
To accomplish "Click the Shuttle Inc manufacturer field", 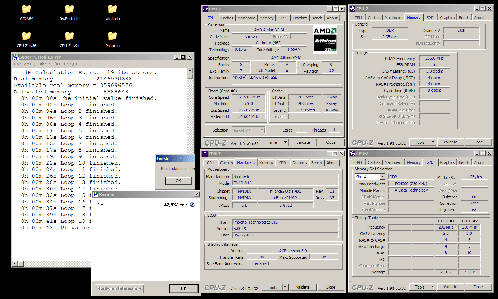I will pos(285,177).
